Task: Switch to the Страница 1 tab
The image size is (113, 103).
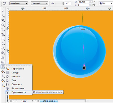Action: 49,101
